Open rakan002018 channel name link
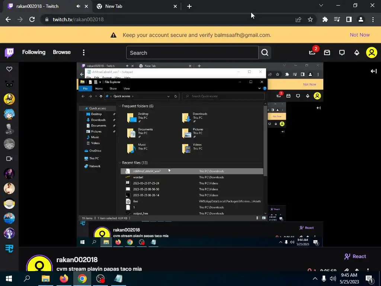 point(77,260)
